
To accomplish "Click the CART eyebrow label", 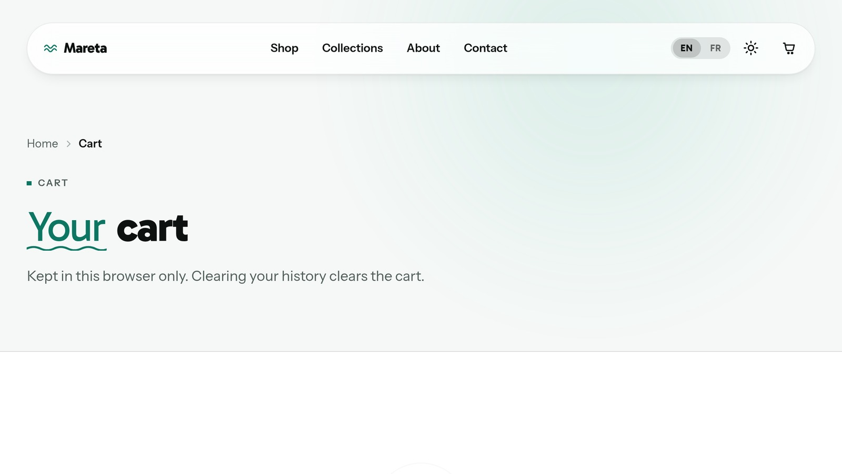I will (53, 183).
